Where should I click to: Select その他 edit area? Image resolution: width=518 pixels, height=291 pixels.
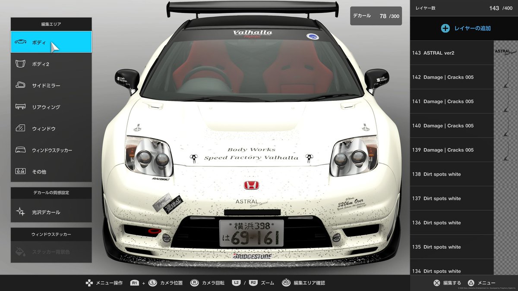coord(51,172)
